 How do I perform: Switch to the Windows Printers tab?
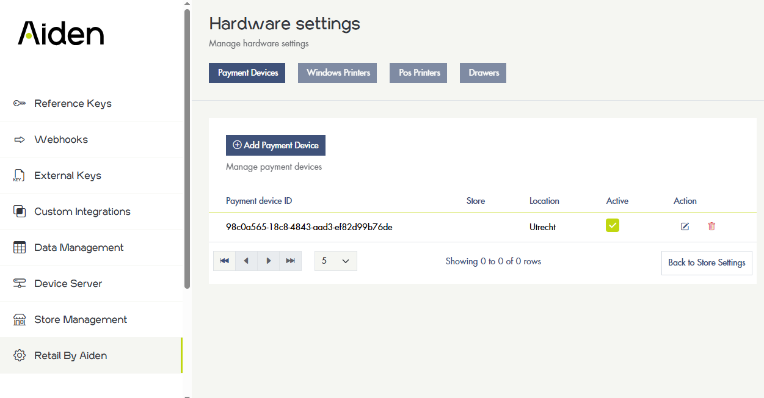pyautogui.click(x=338, y=73)
